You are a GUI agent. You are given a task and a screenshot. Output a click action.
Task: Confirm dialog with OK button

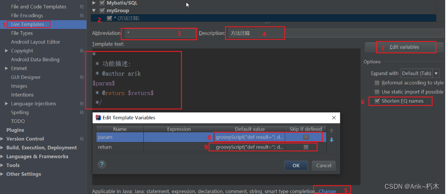296,165
